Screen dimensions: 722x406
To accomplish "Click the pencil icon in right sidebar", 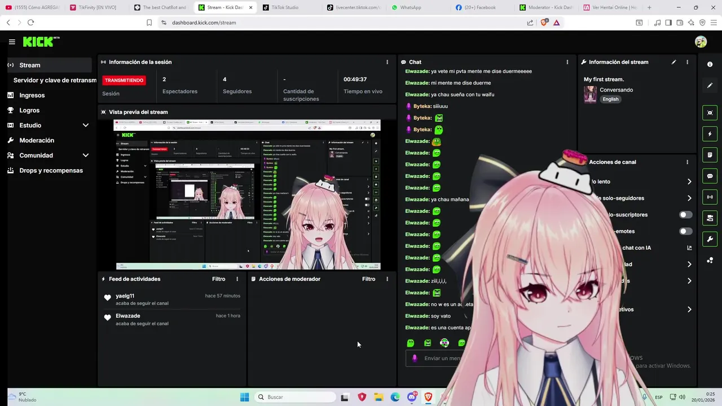I will [710, 86].
